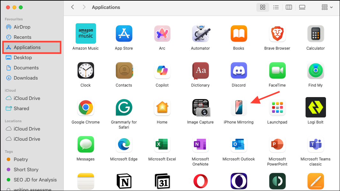The height and width of the screenshot is (191, 340).
Task: Open the Logi Bolt app icon
Action: click(315, 107)
